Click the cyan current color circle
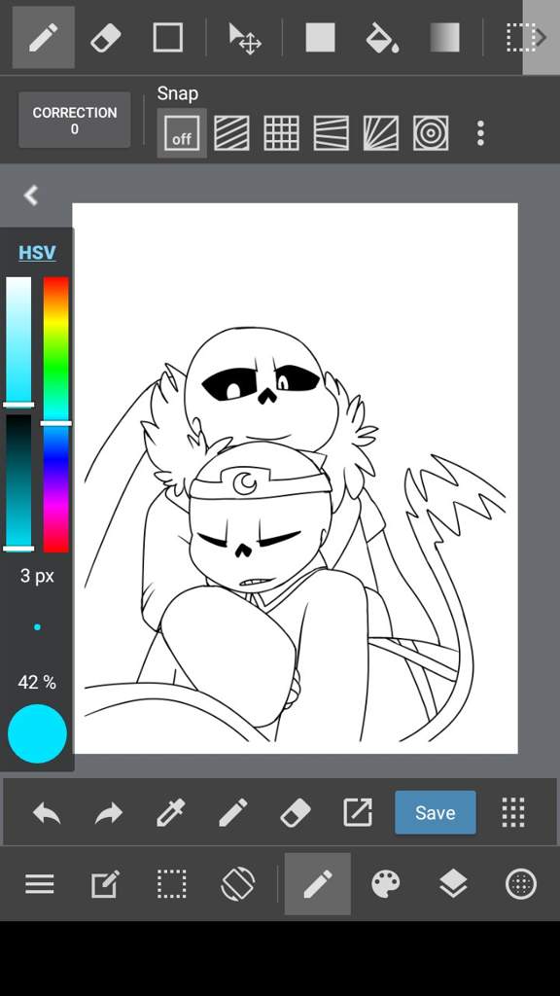 click(x=37, y=733)
